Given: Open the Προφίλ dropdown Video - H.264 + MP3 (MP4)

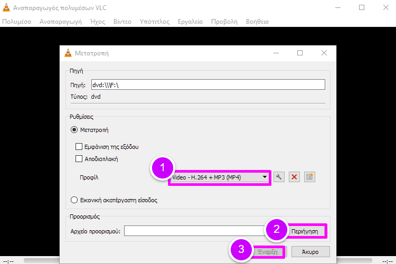Looking at the screenshot, I should 220,177.
